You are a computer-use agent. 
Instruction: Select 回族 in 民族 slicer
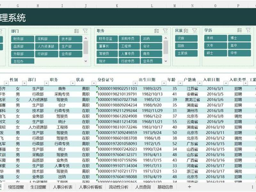pos(186,46)
